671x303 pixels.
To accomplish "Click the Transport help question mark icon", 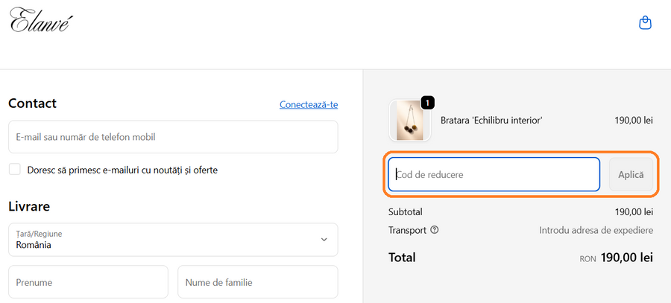I will [435, 230].
